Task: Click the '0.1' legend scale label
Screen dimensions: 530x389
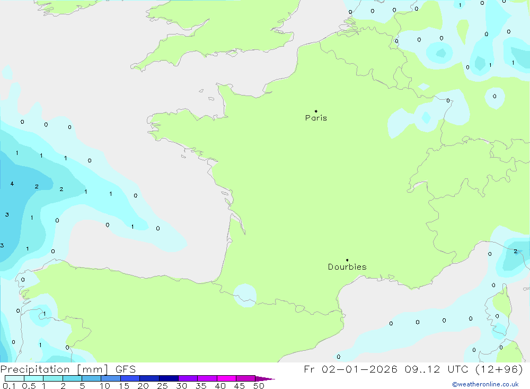Action: pyautogui.click(x=9, y=386)
